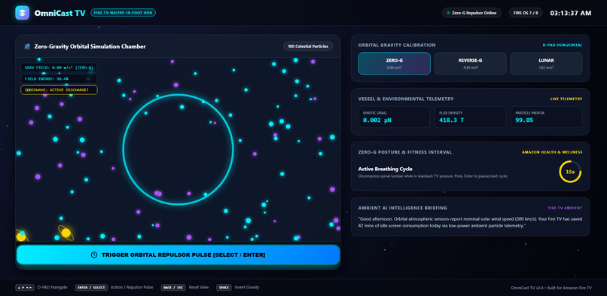Click the FIELD ENERGY: 98.4% readout
Image resolution: width=607 pixels, height=296 pixels.
59,78
